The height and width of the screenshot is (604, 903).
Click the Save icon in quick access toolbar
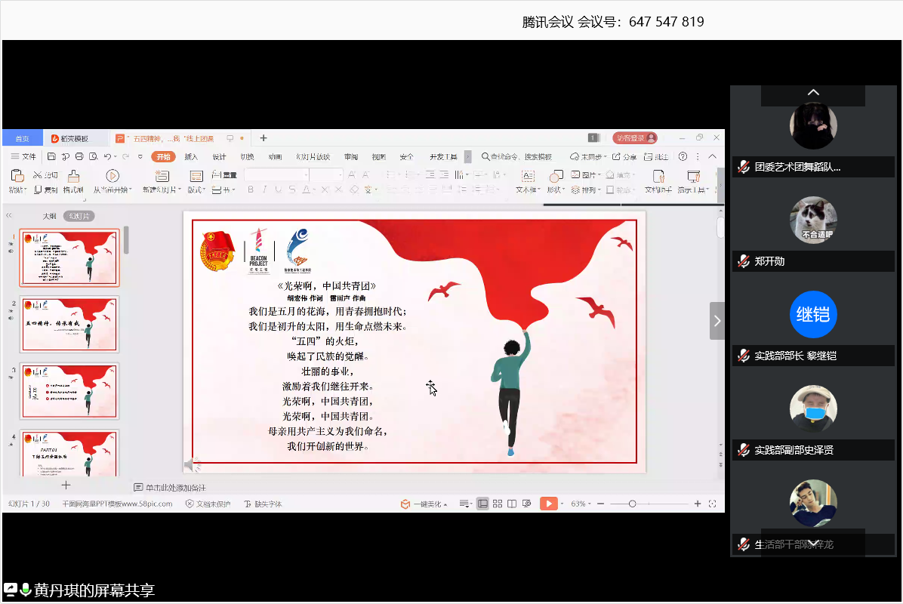pyautogui.click(x=51, y=157)
